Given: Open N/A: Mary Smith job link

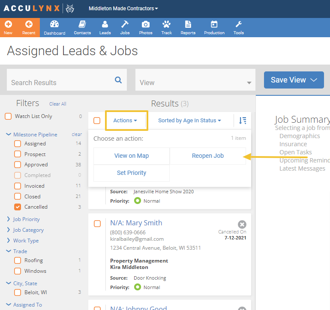Looking at the screenshot, I should coord(136,223).
